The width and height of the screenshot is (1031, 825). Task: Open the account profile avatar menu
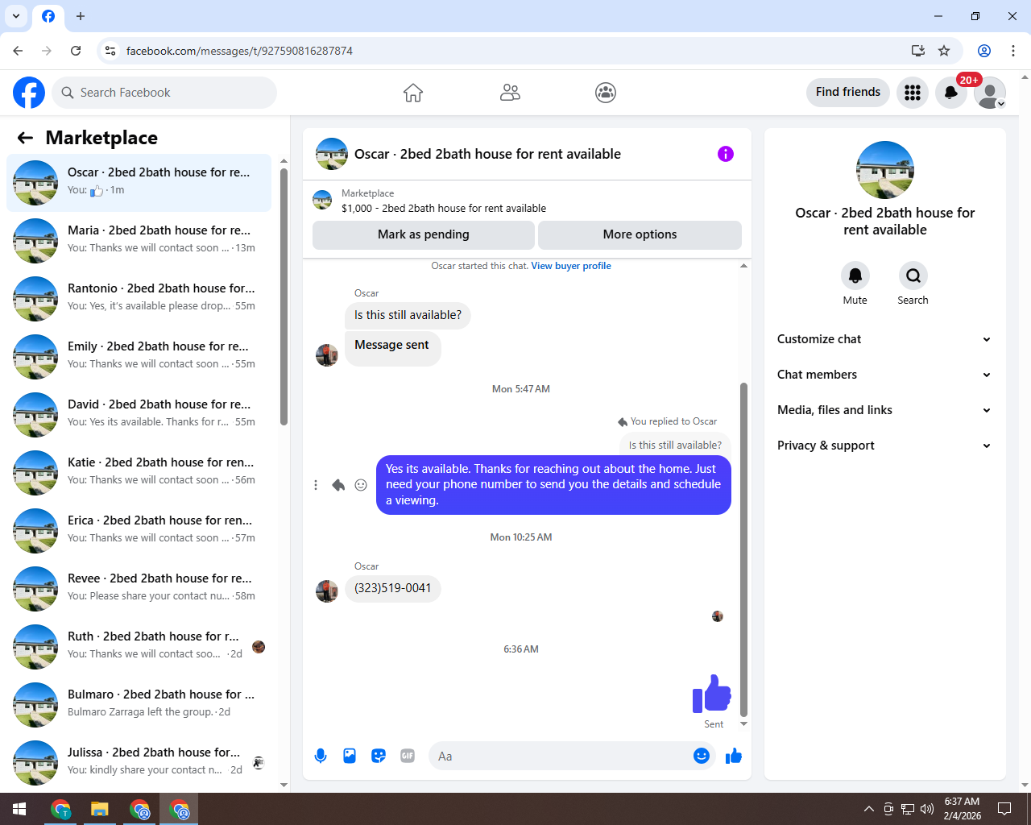[990, 93]
